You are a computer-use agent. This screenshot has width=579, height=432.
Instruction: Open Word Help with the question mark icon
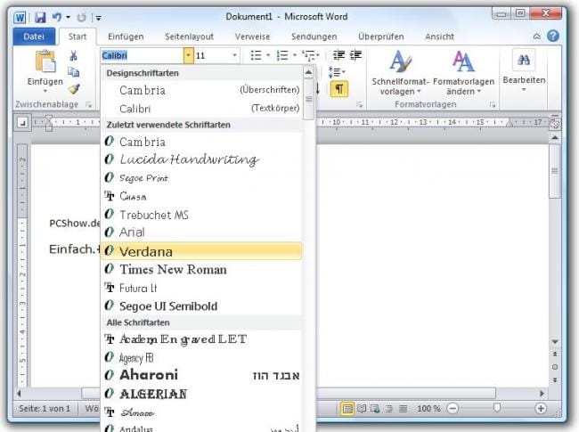553,36
